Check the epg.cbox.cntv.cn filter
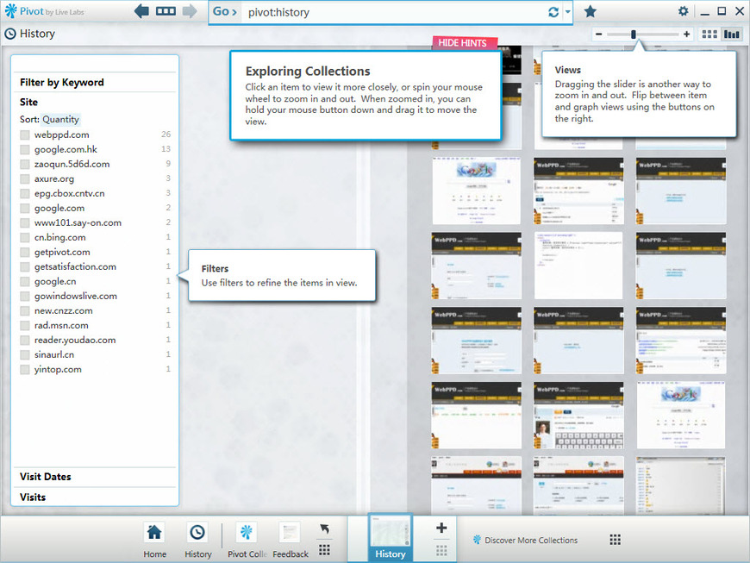Screen dimensions: 750x563 click(25, 194)
